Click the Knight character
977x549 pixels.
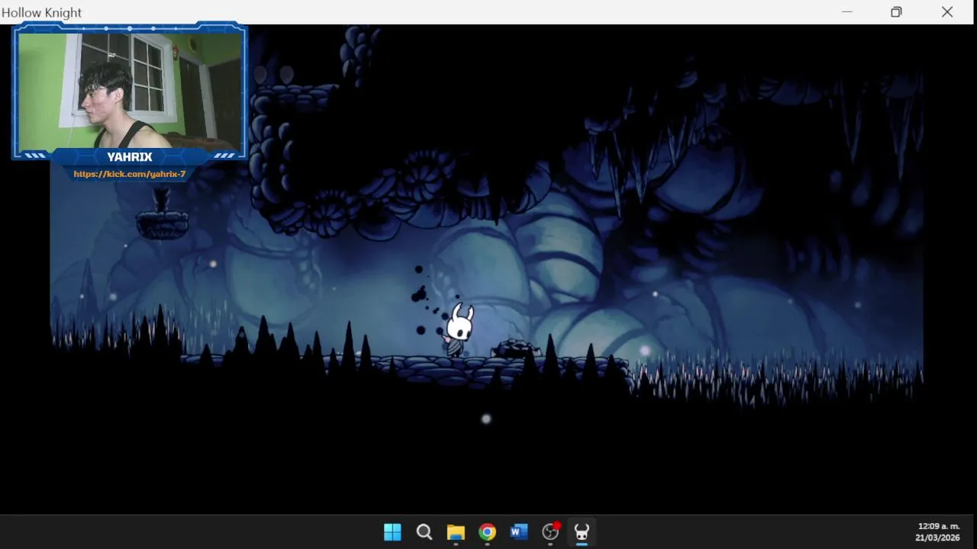459,330
